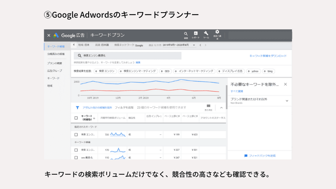Click the 編集 link below search box
The image size is (336, 189).
(x=138, y=62)
